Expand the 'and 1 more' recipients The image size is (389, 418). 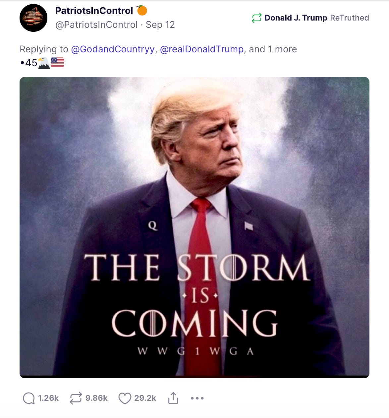click(x=273, y=49)
